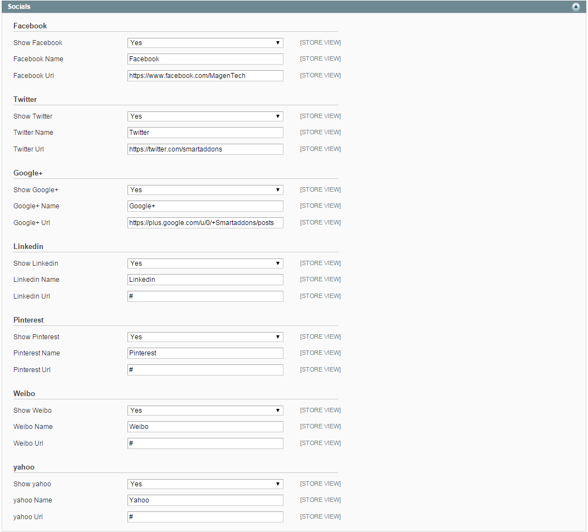Open the Show Google+ dropdown
Image resolution: width=588 pixels, height=532 pixels.
pyautogui.click(x=205, y=190)
